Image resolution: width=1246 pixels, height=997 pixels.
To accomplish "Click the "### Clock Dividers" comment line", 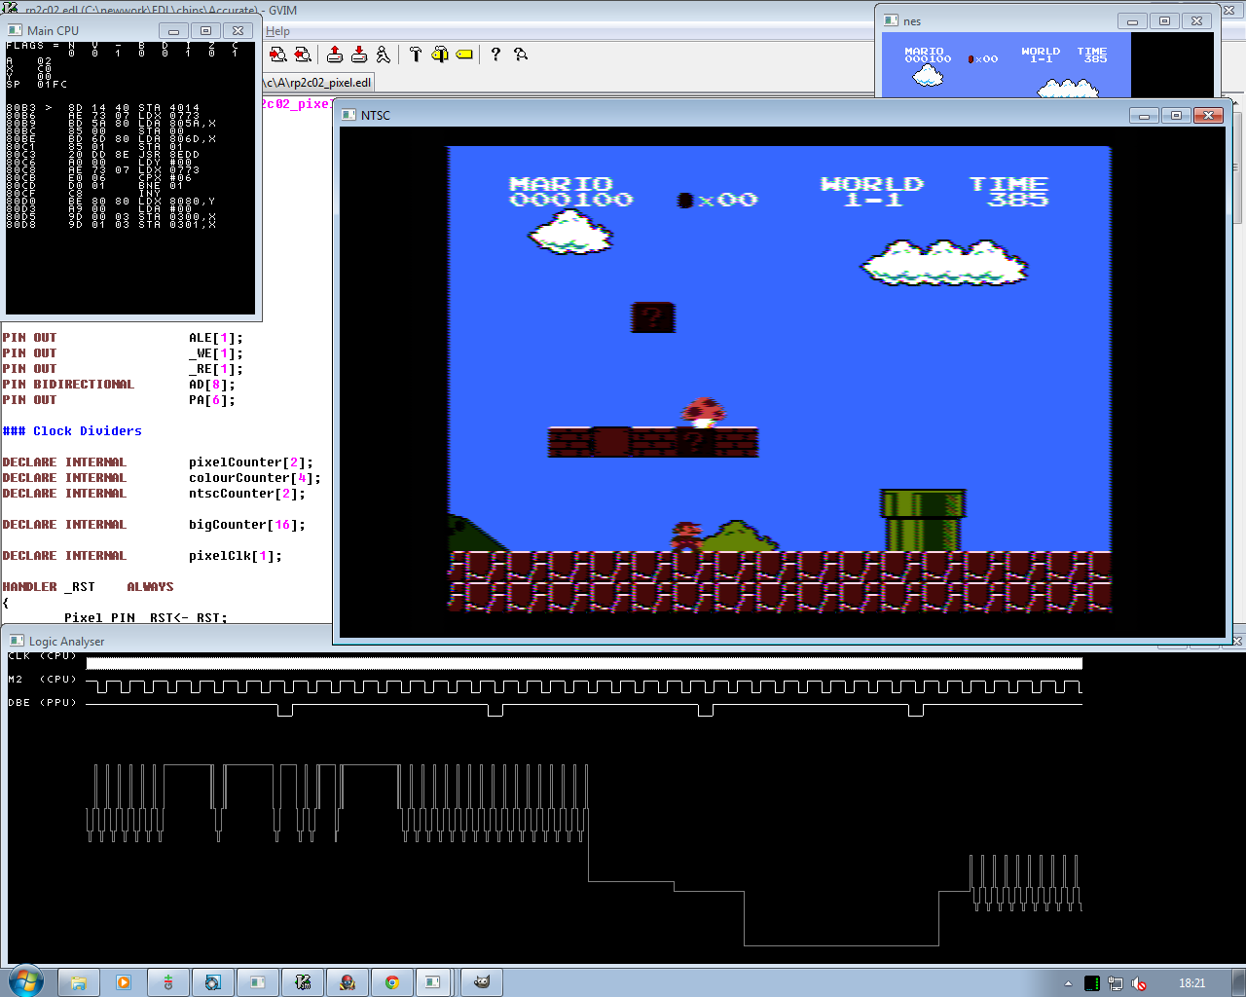I will (x=72, y=431).
